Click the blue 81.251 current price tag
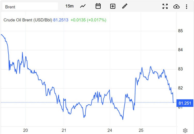Screen dimensions: 194x134 click(185, 103)
